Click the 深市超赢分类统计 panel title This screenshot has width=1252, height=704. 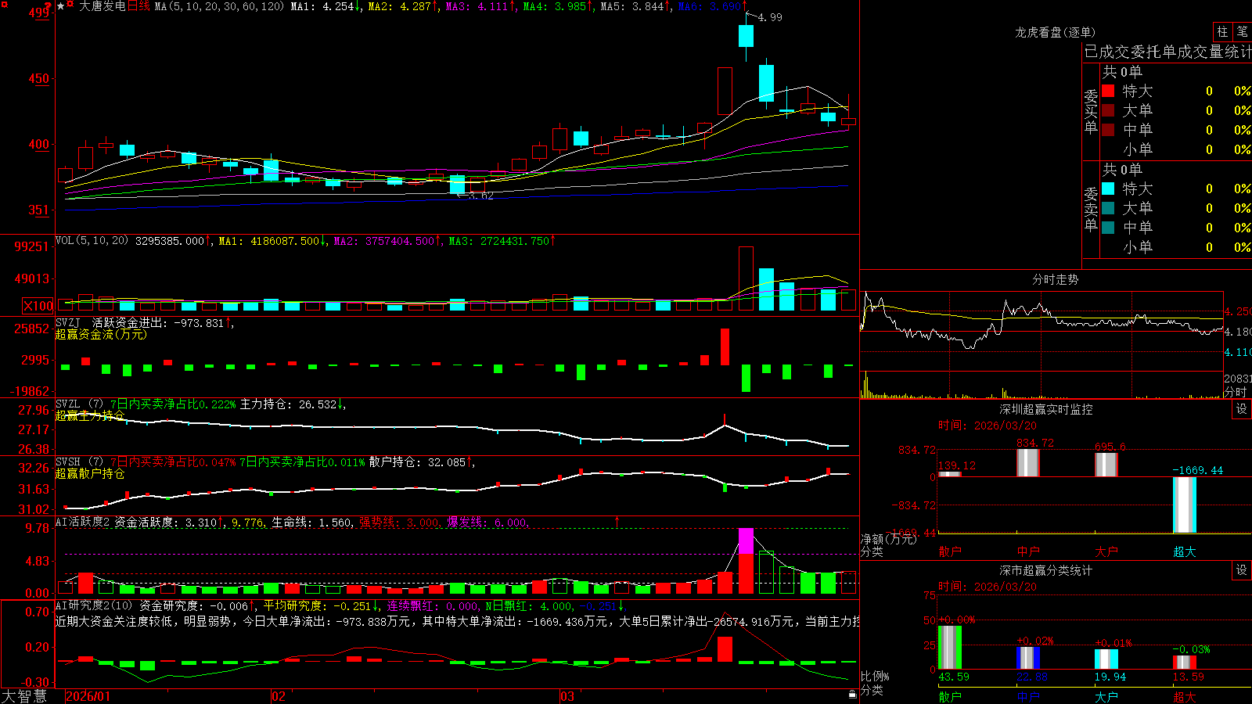(1045, 570)
